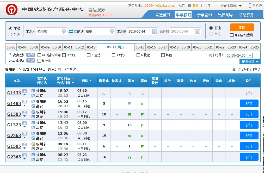Viewport: 264px width, 173px height.
Task: Switch to the 余票查询 tab
Action: (204, 15)
